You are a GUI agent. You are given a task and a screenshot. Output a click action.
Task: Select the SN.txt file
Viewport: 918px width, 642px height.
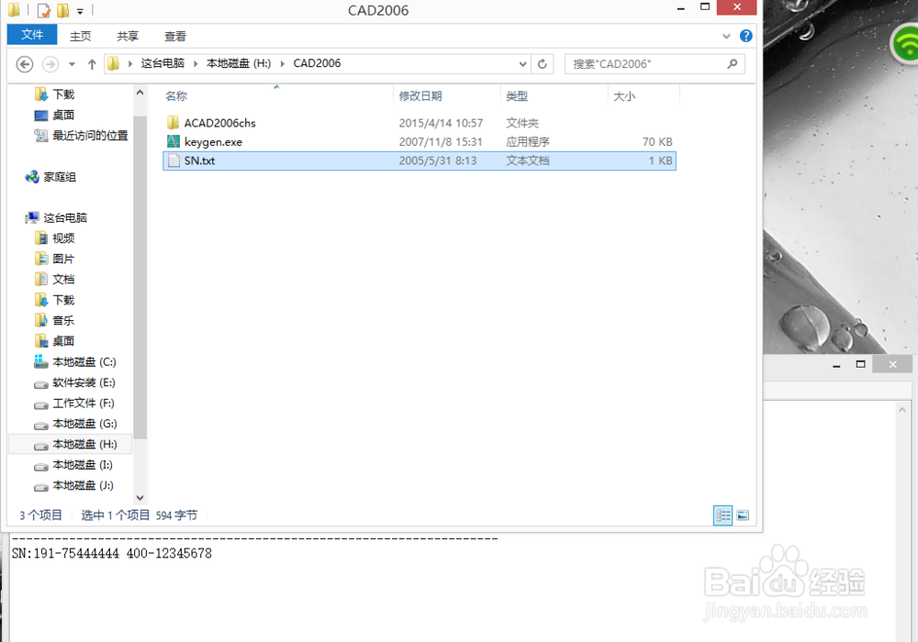coord(420,160)
